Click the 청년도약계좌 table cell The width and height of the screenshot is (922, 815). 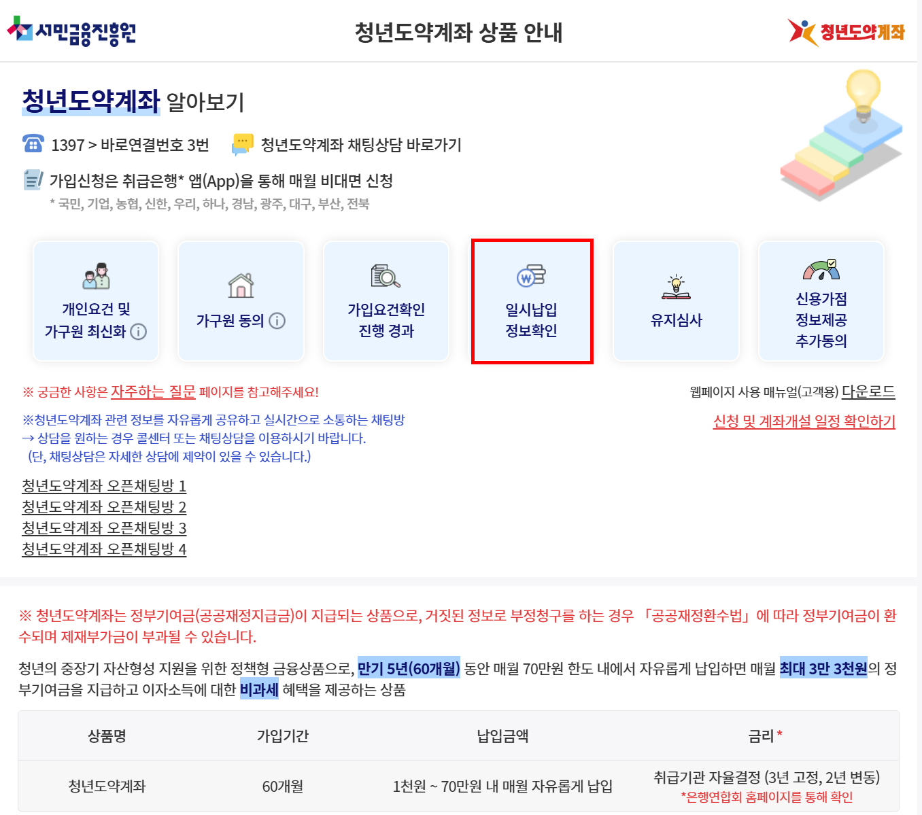(x=107, y=786)
